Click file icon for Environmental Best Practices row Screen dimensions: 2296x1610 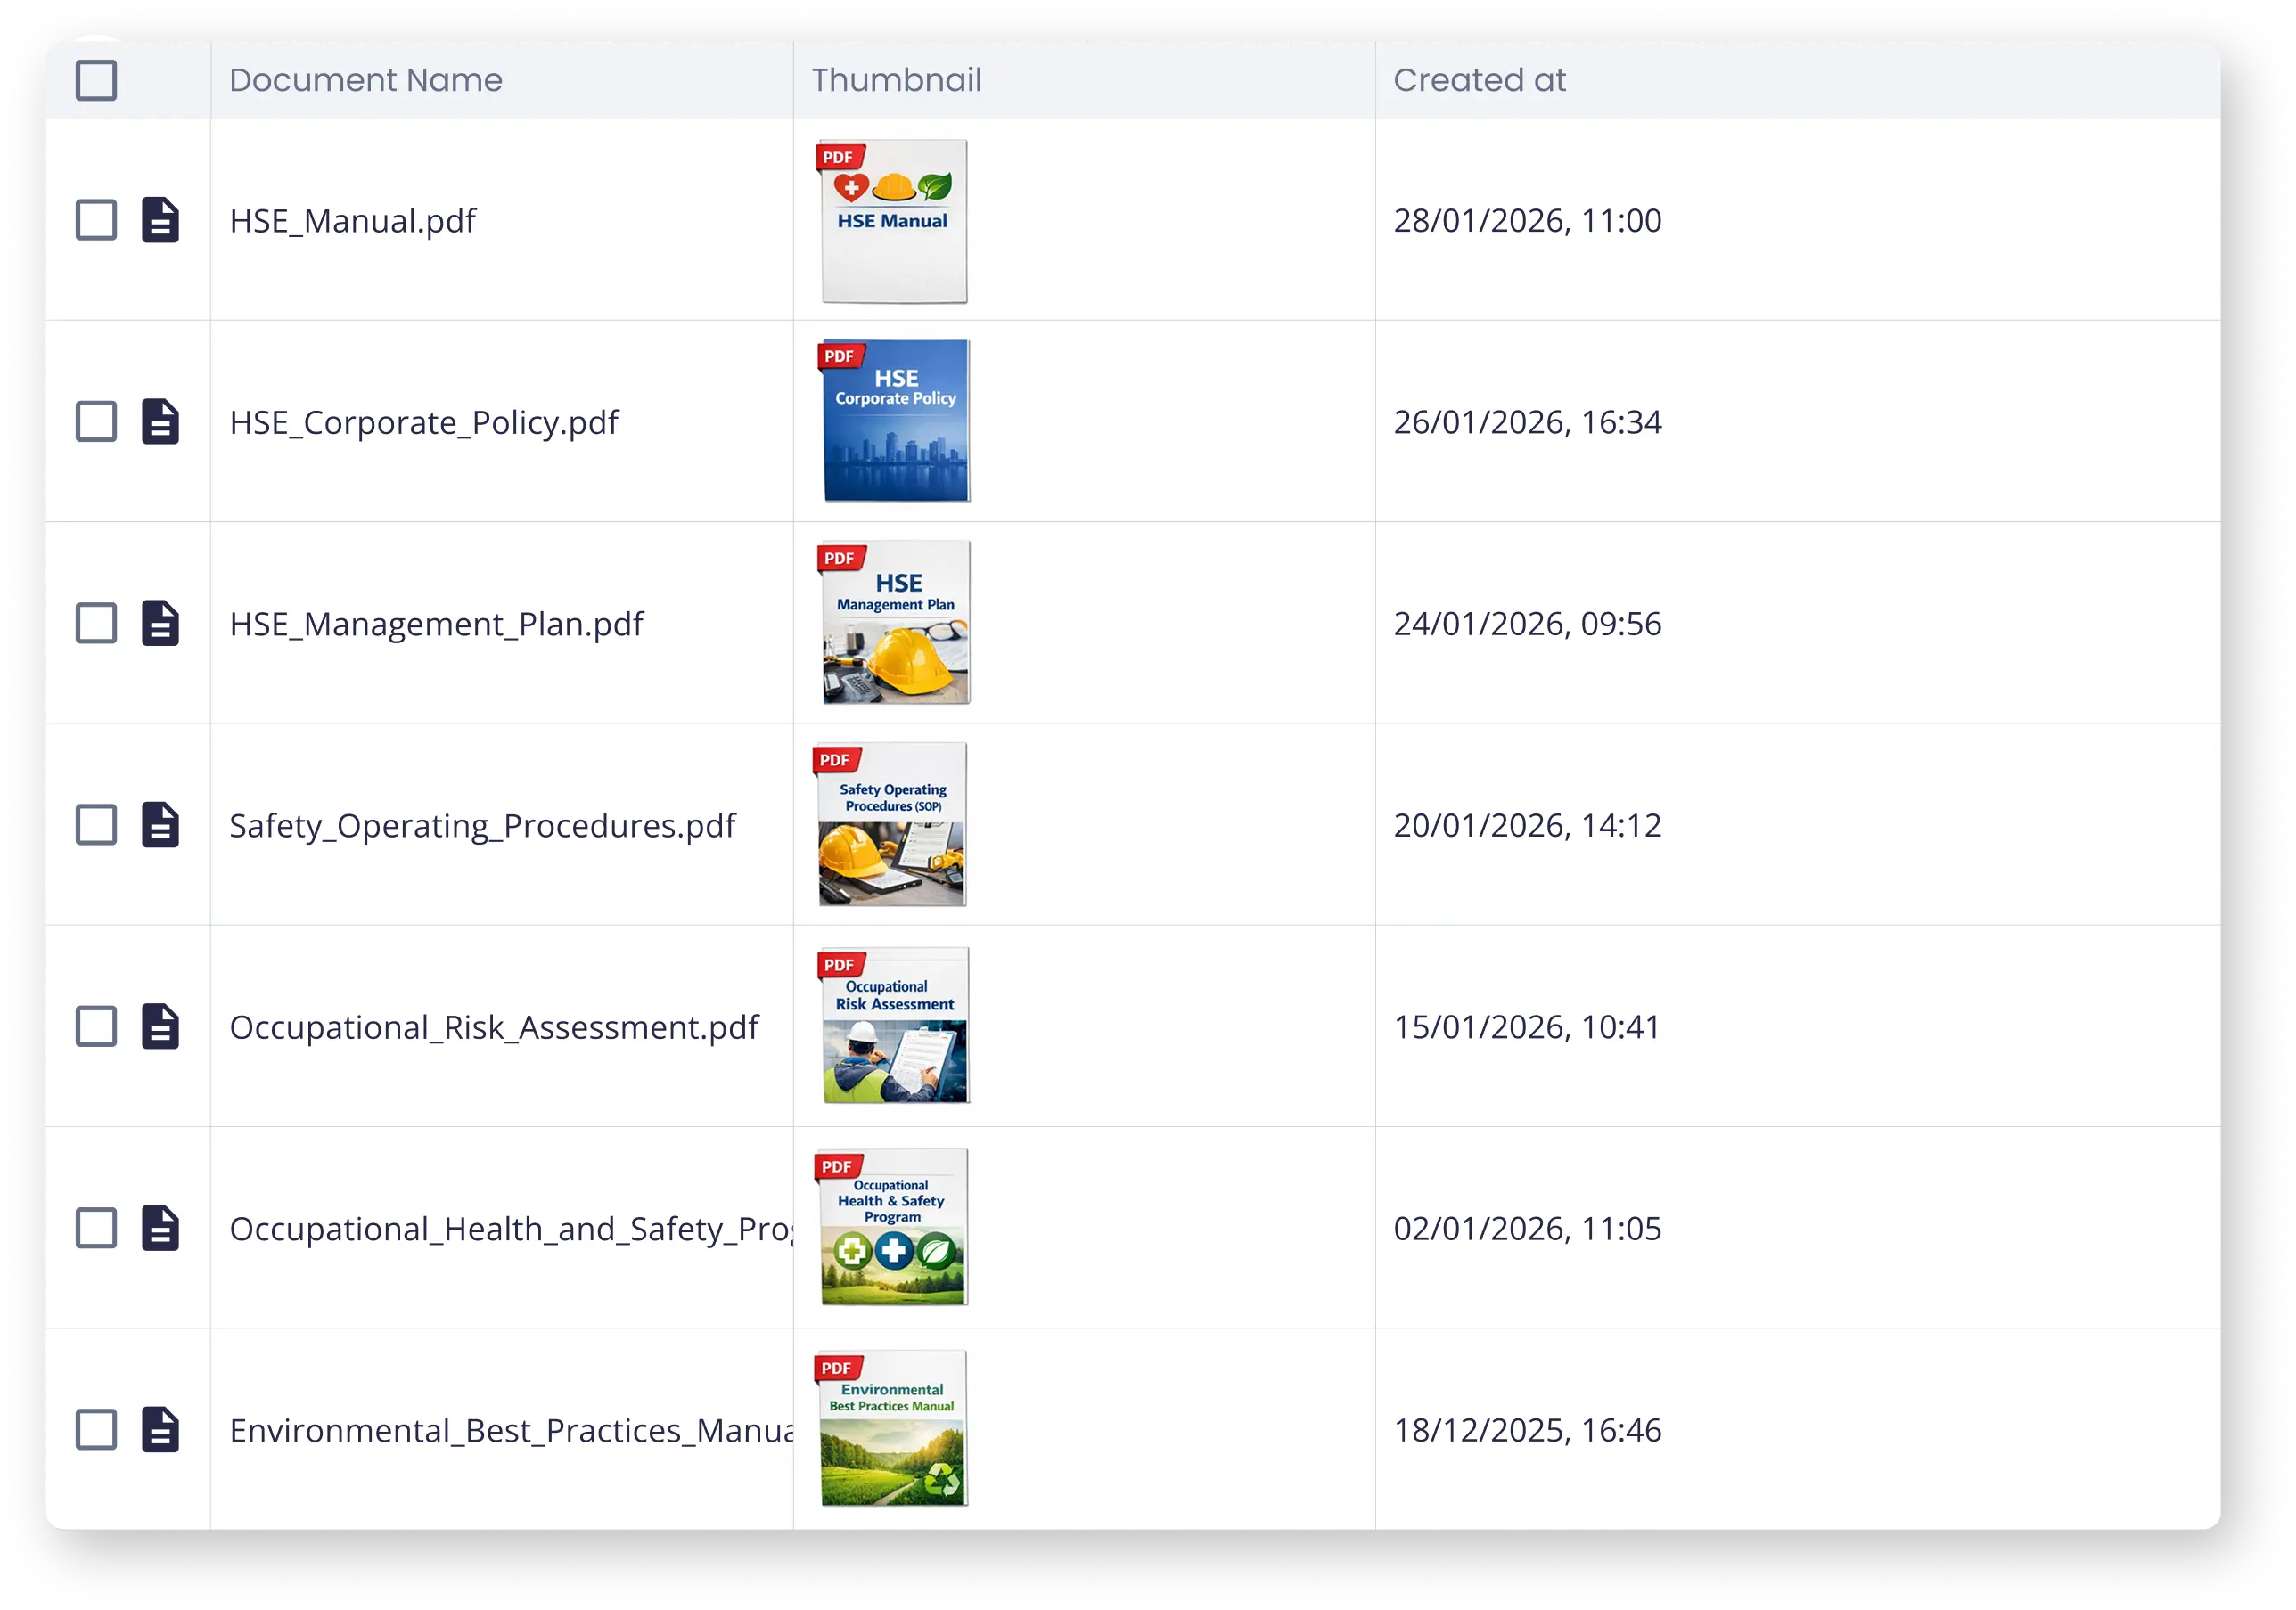160,1430
